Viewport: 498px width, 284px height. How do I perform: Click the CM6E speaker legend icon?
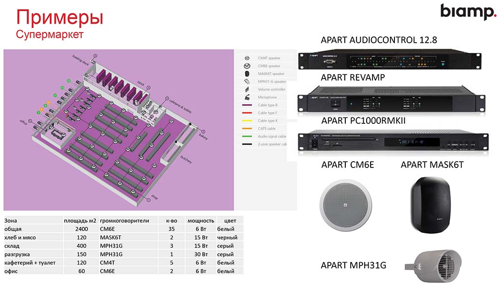tap(247, 66)
